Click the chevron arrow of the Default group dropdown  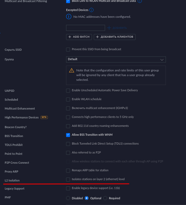coord(162,60)
